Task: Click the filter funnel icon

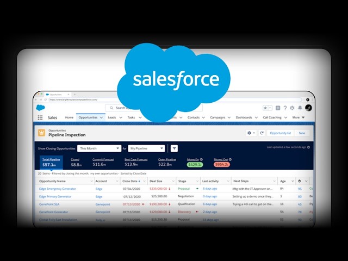Action: (x=174, y=148)
